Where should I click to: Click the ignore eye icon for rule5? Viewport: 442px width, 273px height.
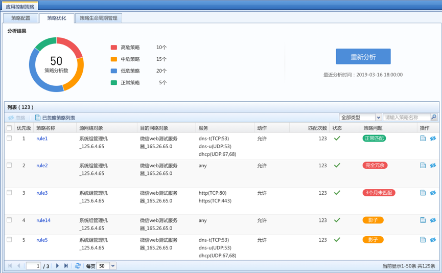click(432, 240)
